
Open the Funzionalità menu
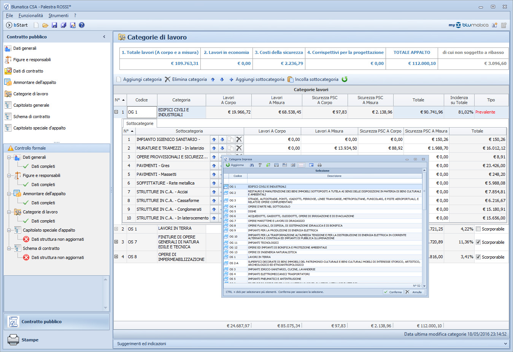coord(30,16)
